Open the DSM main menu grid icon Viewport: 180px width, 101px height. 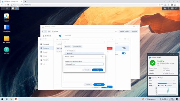coord(7,8)
